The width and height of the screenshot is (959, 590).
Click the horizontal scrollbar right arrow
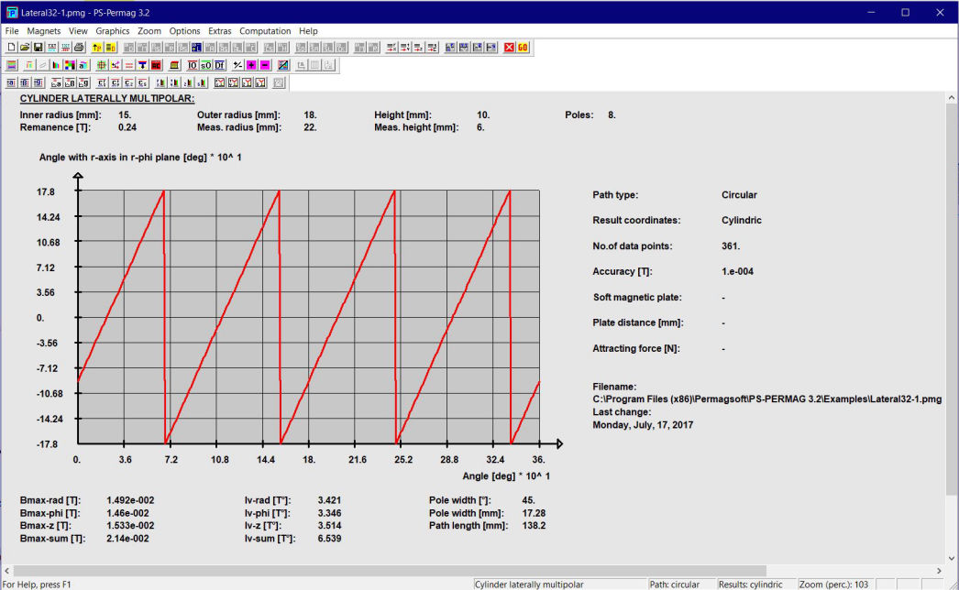[938, 570]
